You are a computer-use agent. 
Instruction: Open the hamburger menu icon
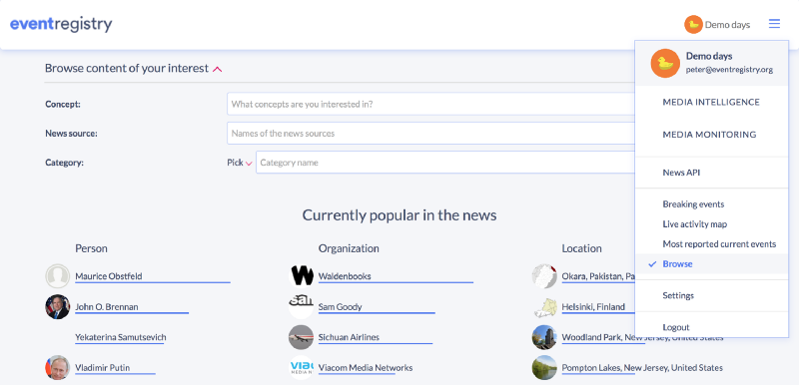pos(774,24)
